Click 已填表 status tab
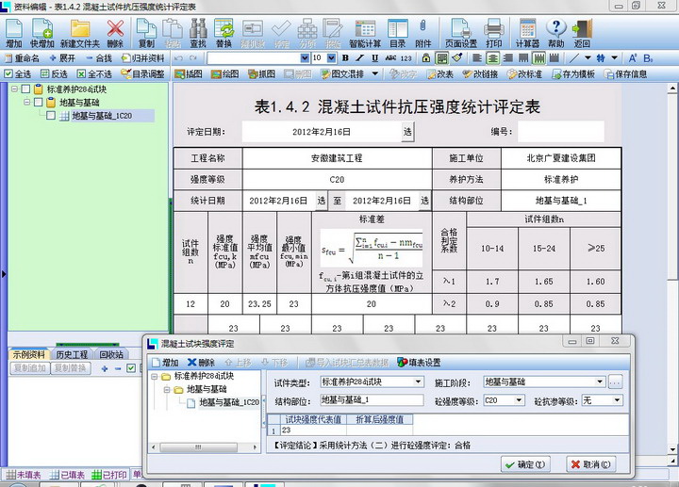The image size is (679, 487). (67, 475)
